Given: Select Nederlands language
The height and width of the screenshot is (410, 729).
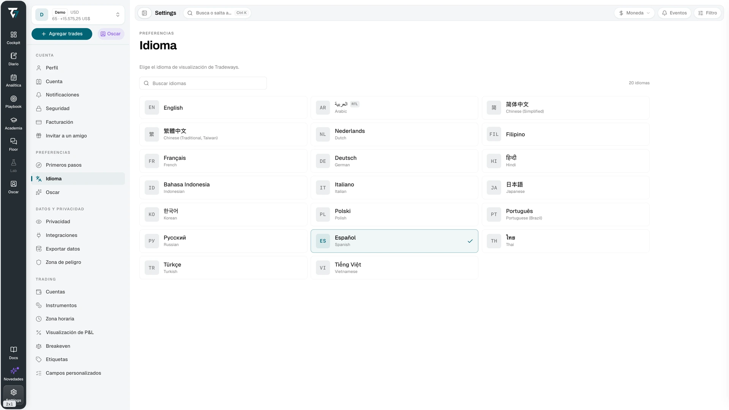Looking at the screenshot, I should pyautogui.click(x=394, y=134).
